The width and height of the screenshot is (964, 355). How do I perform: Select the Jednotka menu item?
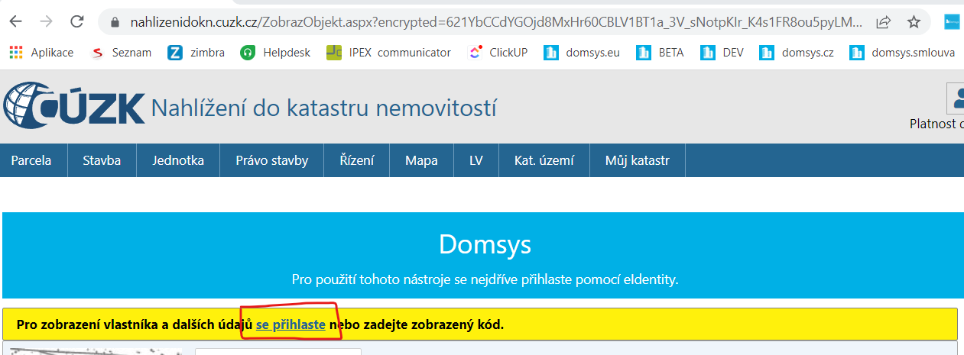pos(178,160)
